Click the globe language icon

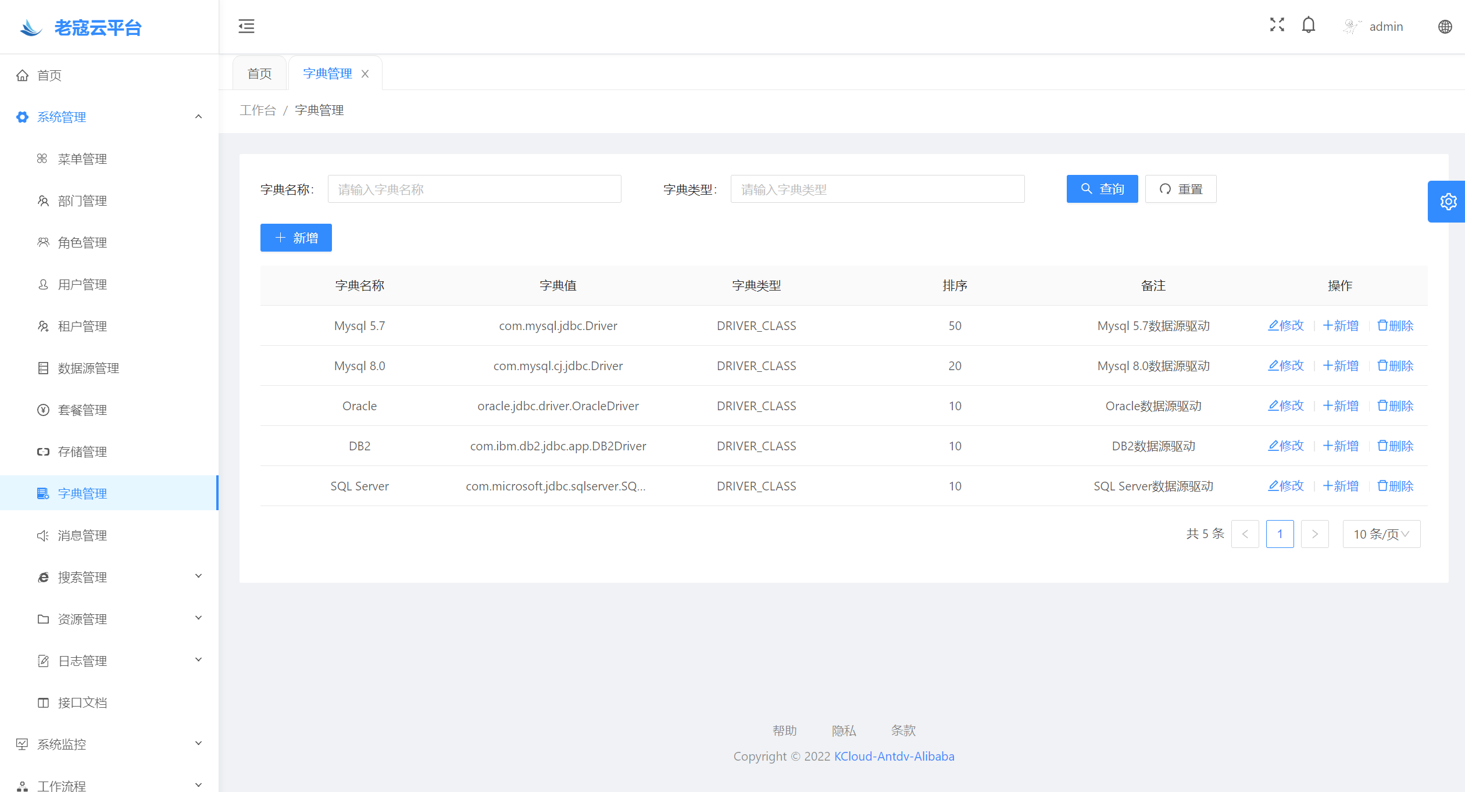[1445, 27]
